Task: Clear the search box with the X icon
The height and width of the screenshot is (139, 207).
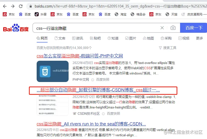Action: pos(162,28)
